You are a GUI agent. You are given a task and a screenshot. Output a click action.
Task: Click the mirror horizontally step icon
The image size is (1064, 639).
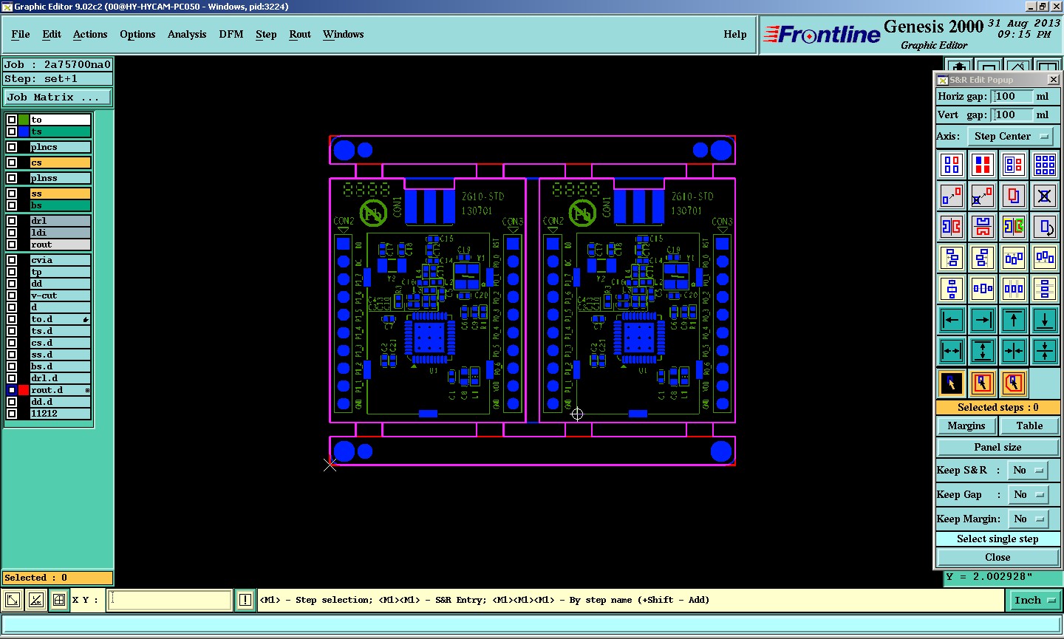point(952,226)
